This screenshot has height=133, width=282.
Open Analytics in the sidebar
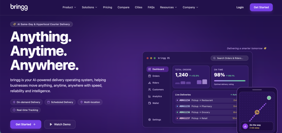158,96
